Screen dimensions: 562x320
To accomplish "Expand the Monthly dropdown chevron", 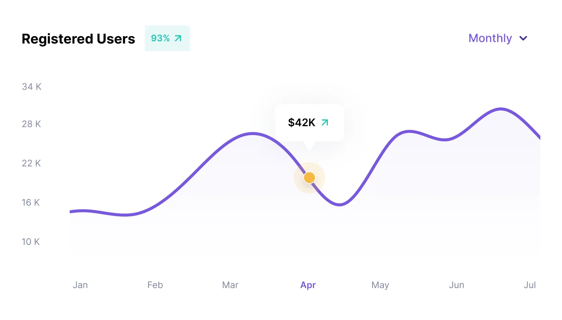I will point(523,38).
